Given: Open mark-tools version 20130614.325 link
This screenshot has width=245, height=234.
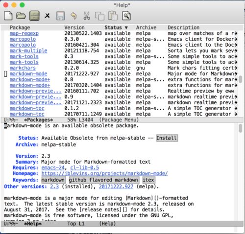Looking at the screenshot, I should pos(24,62).
